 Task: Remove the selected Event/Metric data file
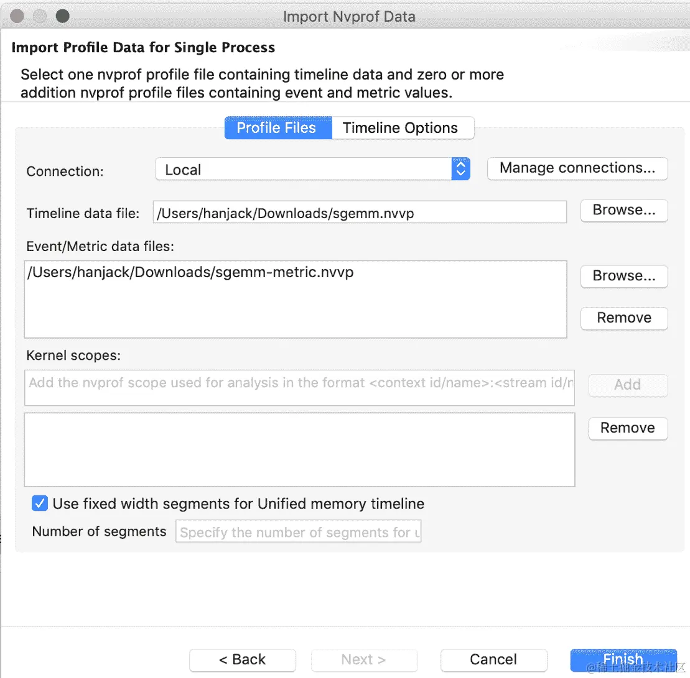(623, 318)
